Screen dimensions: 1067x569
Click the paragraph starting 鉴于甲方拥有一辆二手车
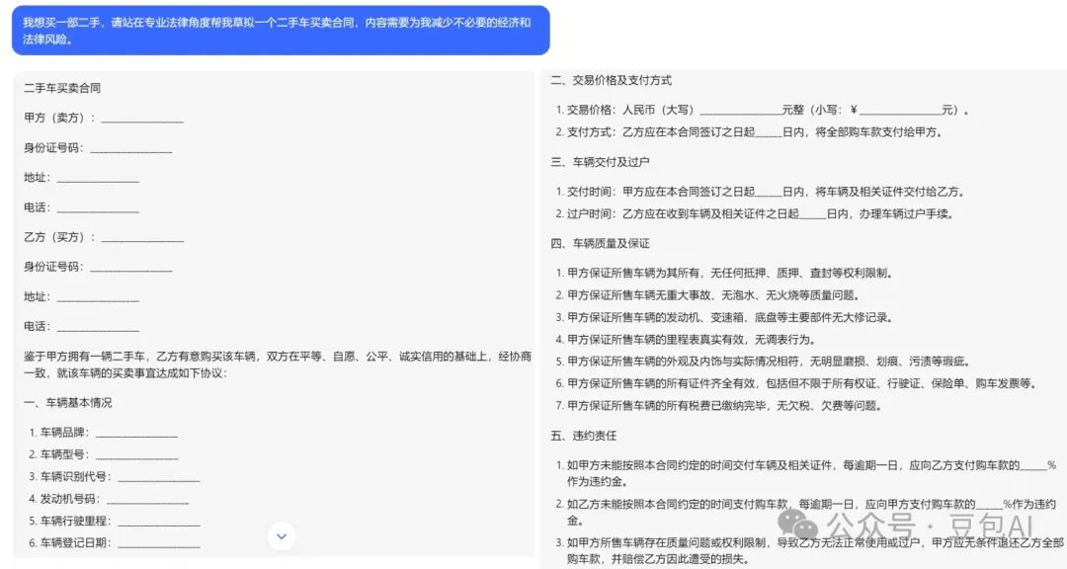coord(278,365)
